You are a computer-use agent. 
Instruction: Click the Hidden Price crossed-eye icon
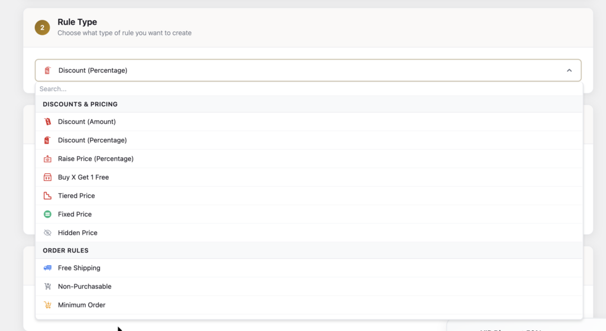pyautogui.click(x=47, y=233)
